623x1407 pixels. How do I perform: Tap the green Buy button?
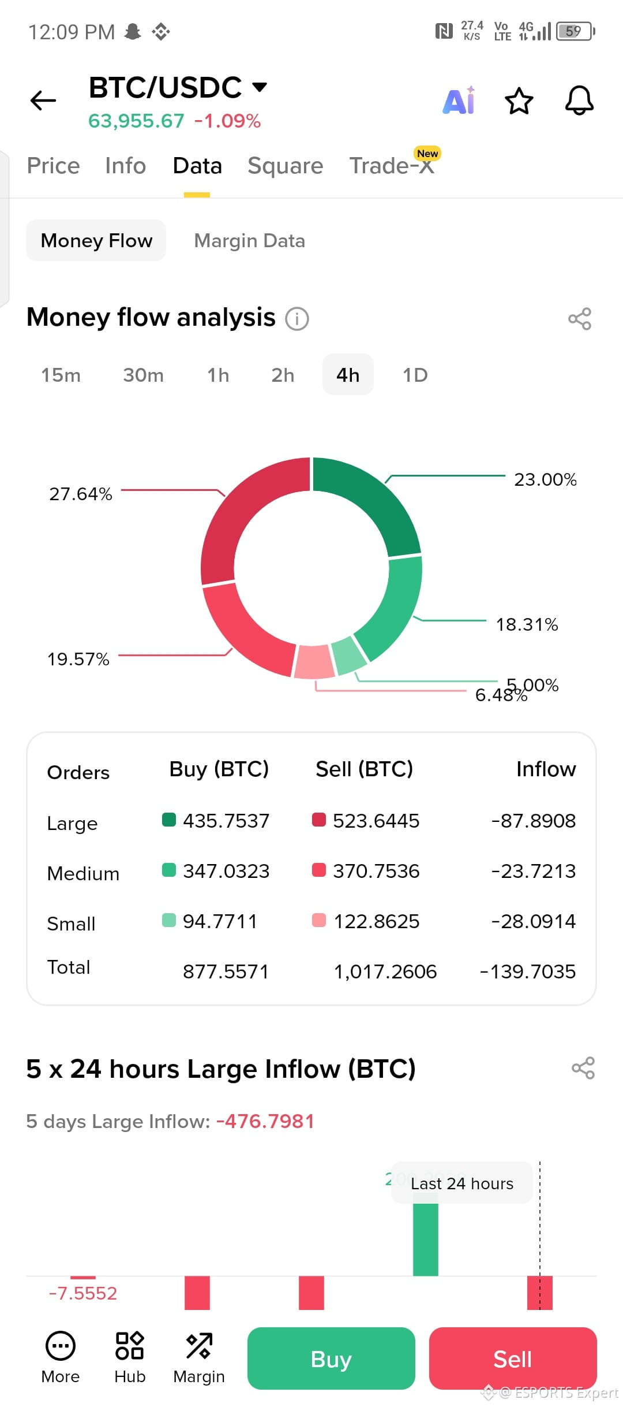[x=331, y=1358]
